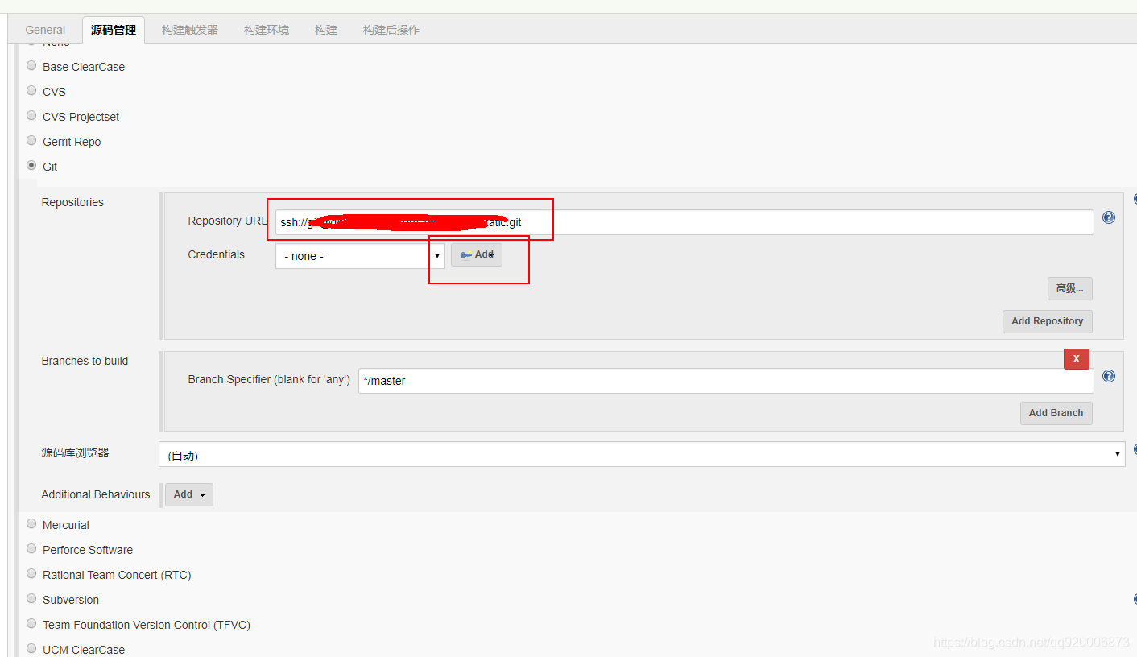Screen dimensions: 1137x657
Task: Click the Add Branch button
Action: (x=1056, y=413)
